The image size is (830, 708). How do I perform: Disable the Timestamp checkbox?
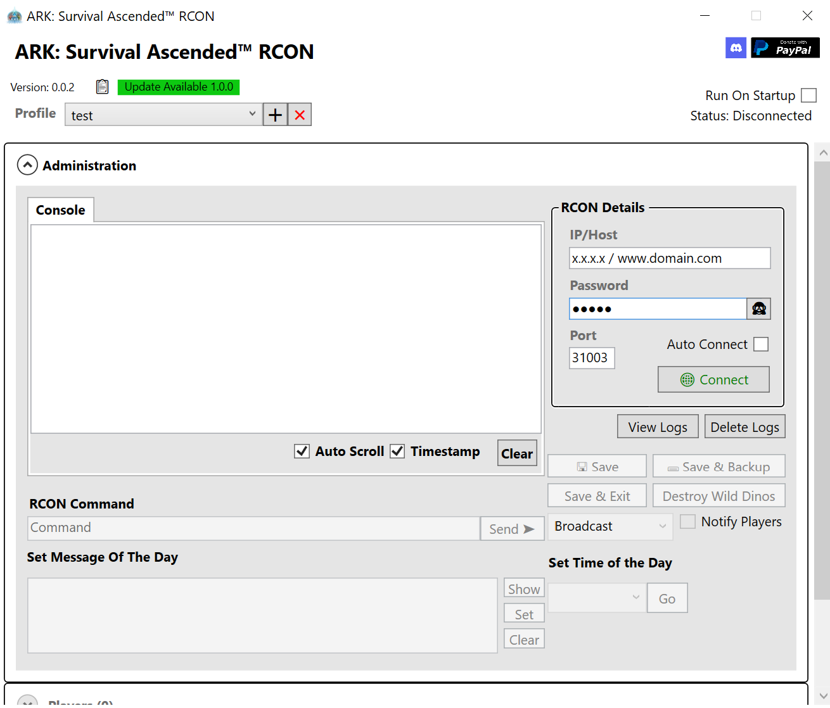[397, 451]
